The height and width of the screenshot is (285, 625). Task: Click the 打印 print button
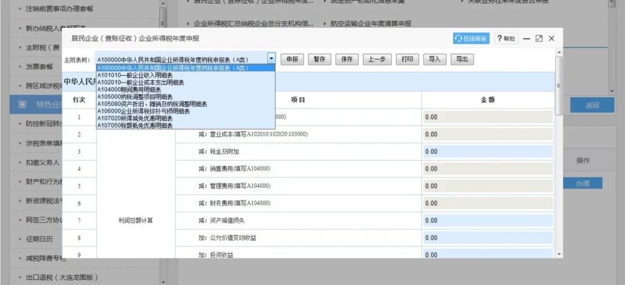point(407,60)
